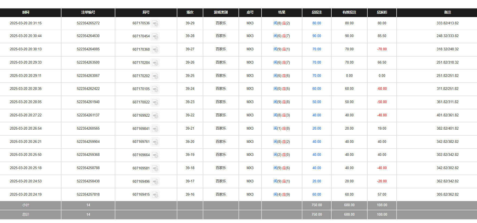
Task: Click the 时间 column header
Action: [26, 12]
